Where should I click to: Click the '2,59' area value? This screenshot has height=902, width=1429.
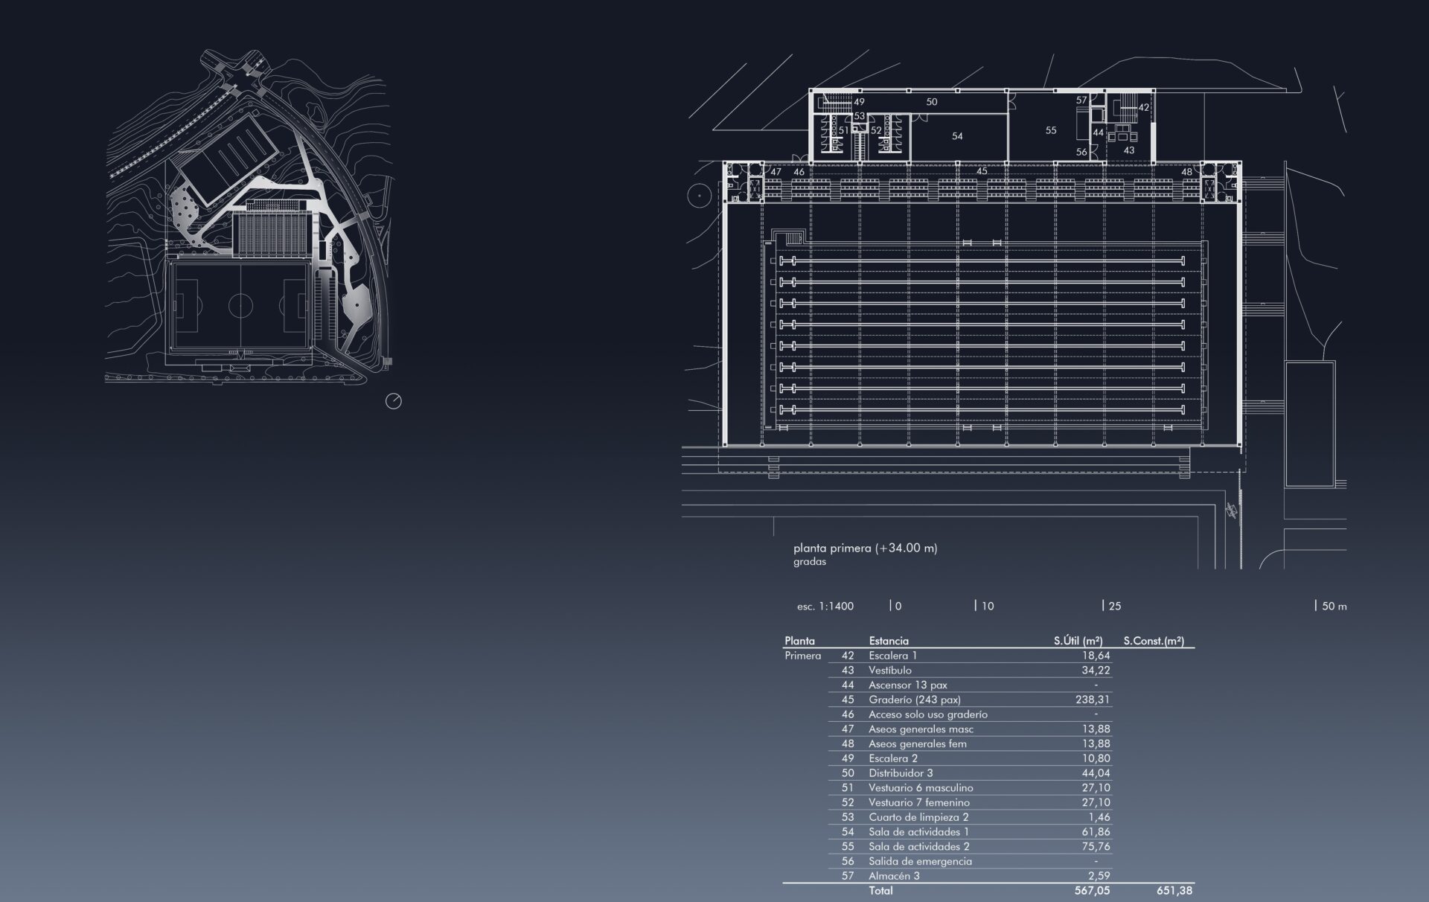click(1099, 876)
